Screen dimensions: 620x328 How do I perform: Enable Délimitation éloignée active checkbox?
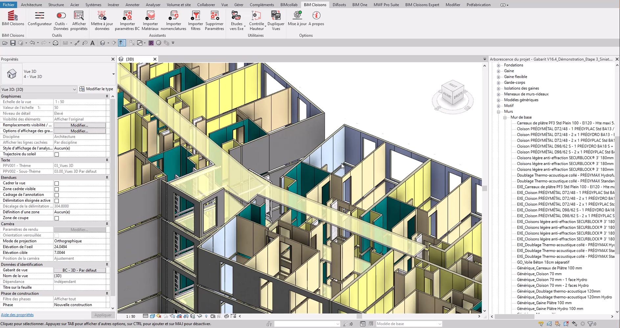(x=57, y=201)
